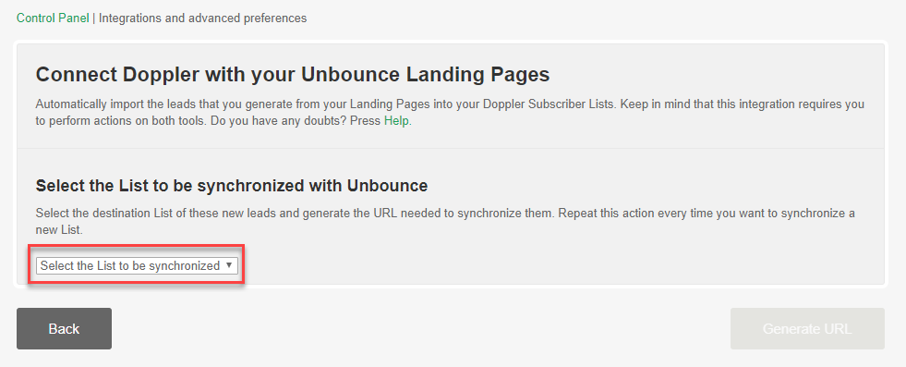Click the paragraph starting 'Automatically import the leads'
The height and width of the screenshot is (367, 906).
(450, 113)
